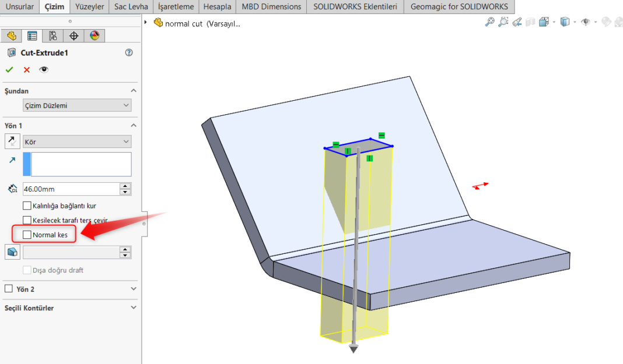This screenshot has height=364, width=623.
Task: Click the extrusion direction selection box
Action: (77, 164)
